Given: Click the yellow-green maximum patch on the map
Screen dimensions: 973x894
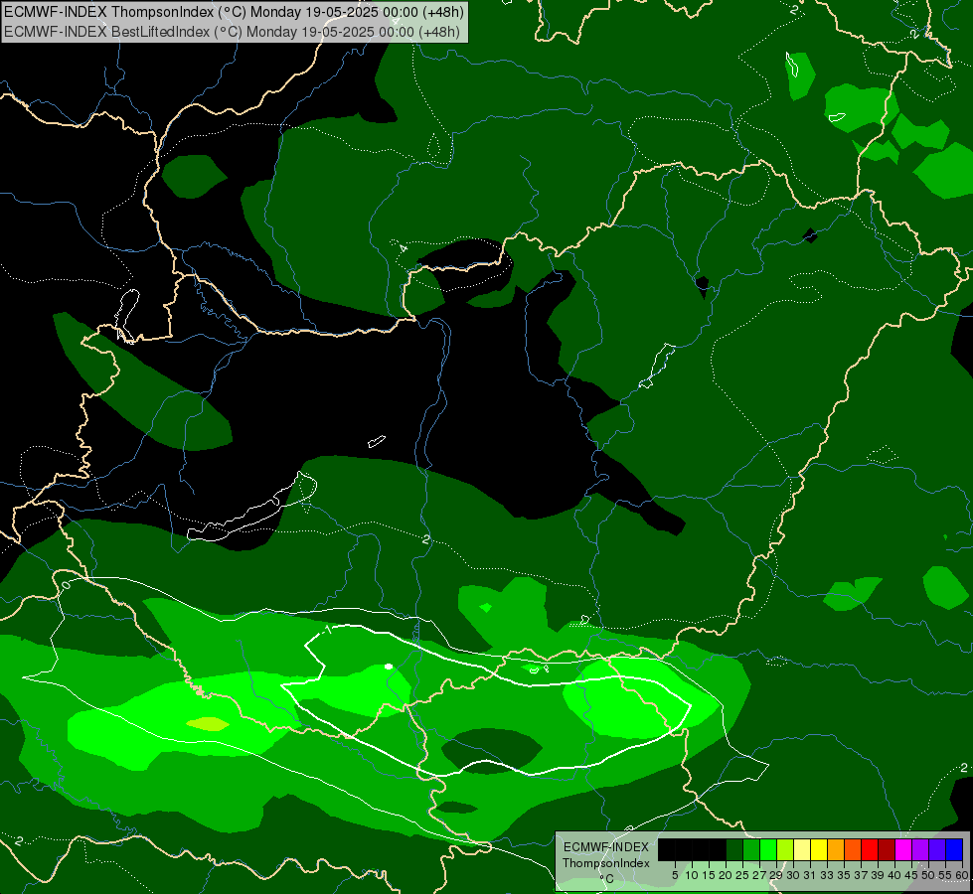Looking at the screenshot, I should (x=208, y=723).
